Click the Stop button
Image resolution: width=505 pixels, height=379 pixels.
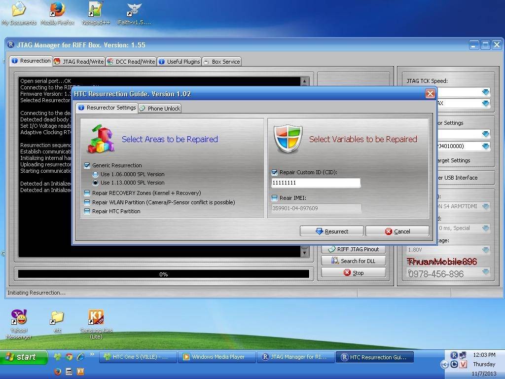[353, 273]
